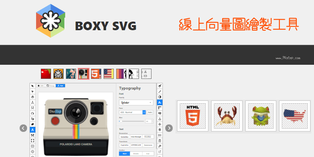Toggle Line-through text decoration
This screenshot has height=157, width=314.
[x=136, y=137]
